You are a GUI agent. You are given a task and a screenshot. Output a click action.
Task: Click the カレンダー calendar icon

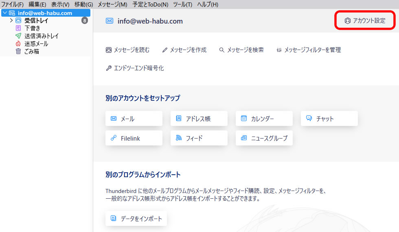pos(244,119)
